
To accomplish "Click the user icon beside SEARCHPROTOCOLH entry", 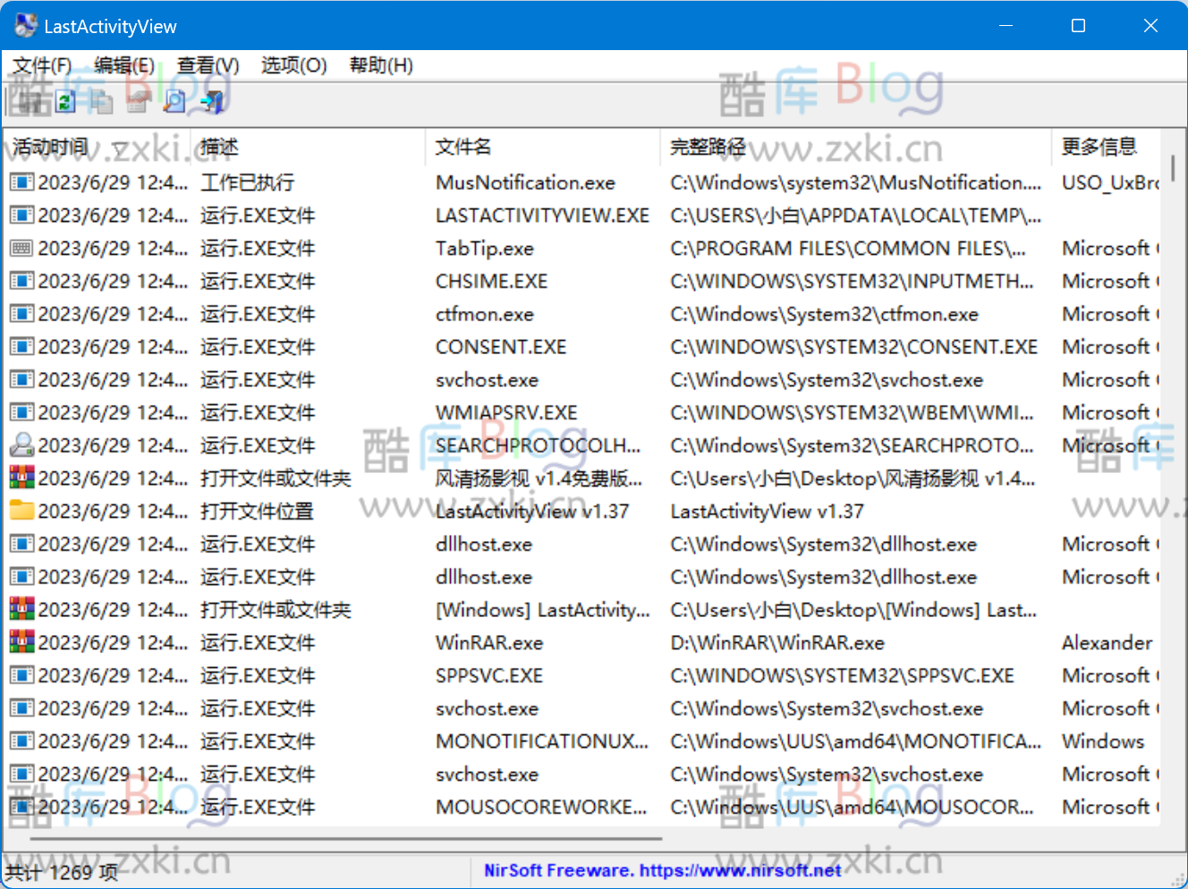I will (20, 444).
